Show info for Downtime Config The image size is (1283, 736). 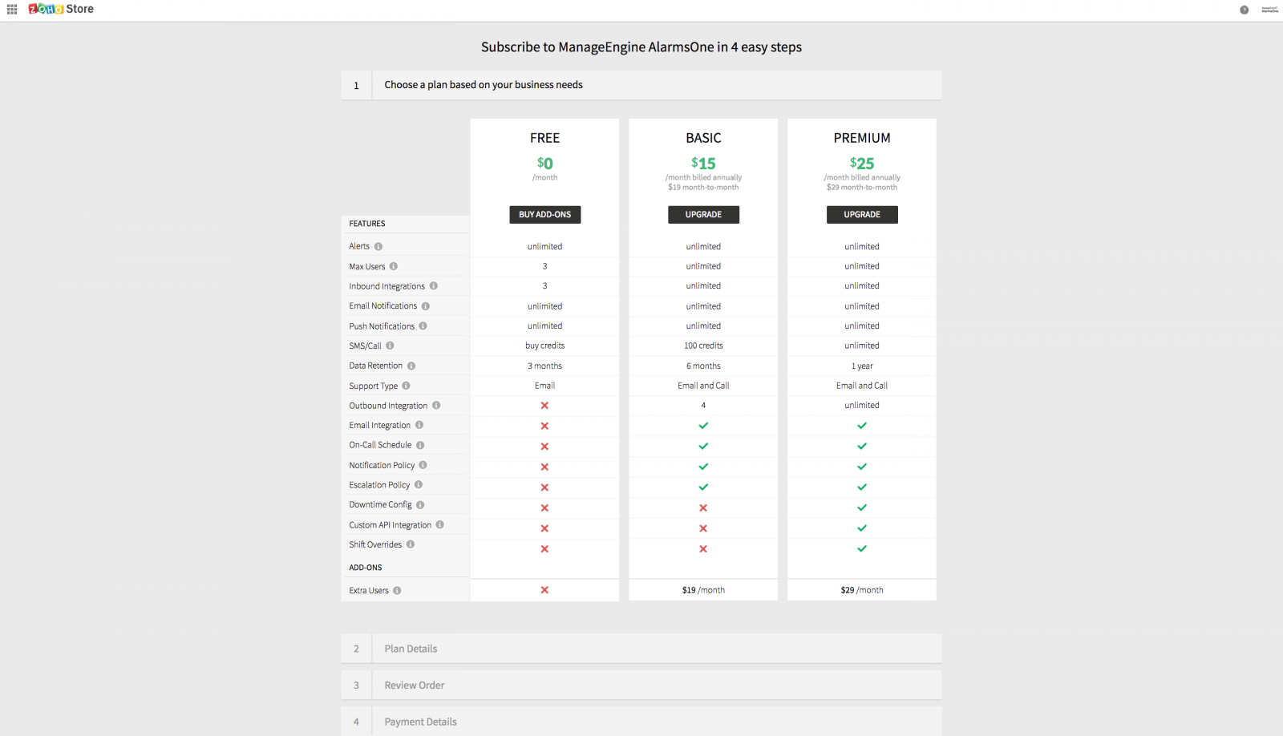pos(420,505)
